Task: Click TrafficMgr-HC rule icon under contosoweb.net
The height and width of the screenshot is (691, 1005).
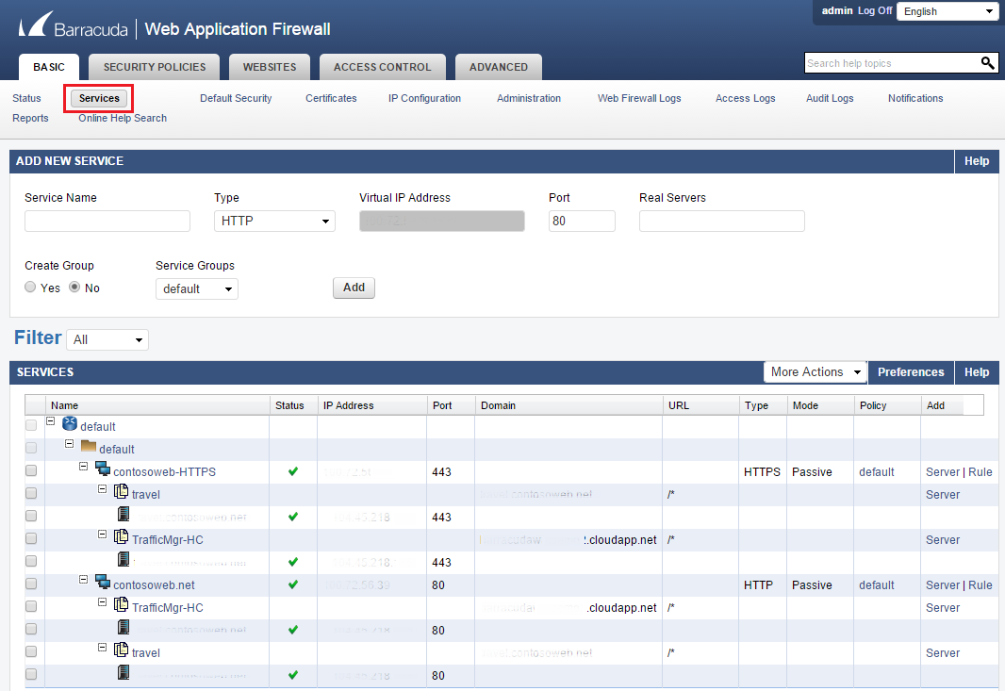Action: [x=121, y=604]
